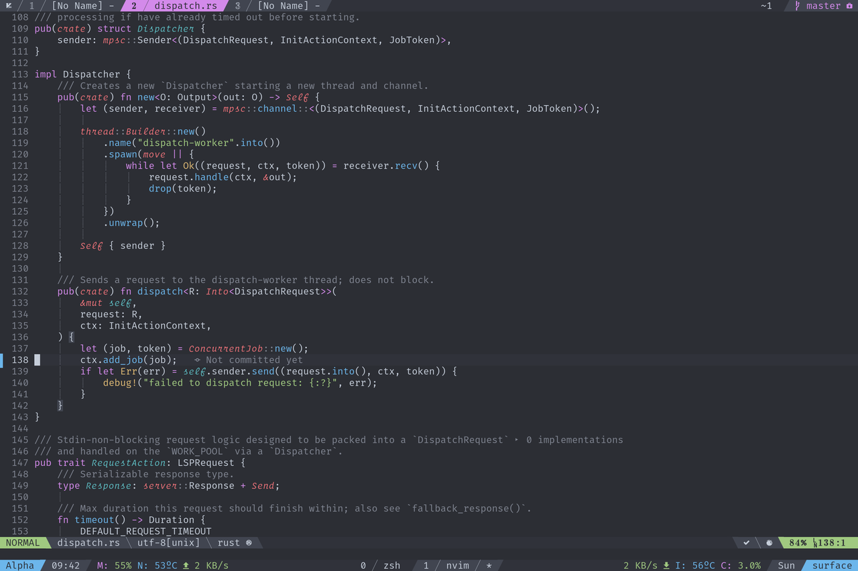Click the N: 53ºC temperature readout
The height and width of the screenshot is (571, 858).
point(156,566)
